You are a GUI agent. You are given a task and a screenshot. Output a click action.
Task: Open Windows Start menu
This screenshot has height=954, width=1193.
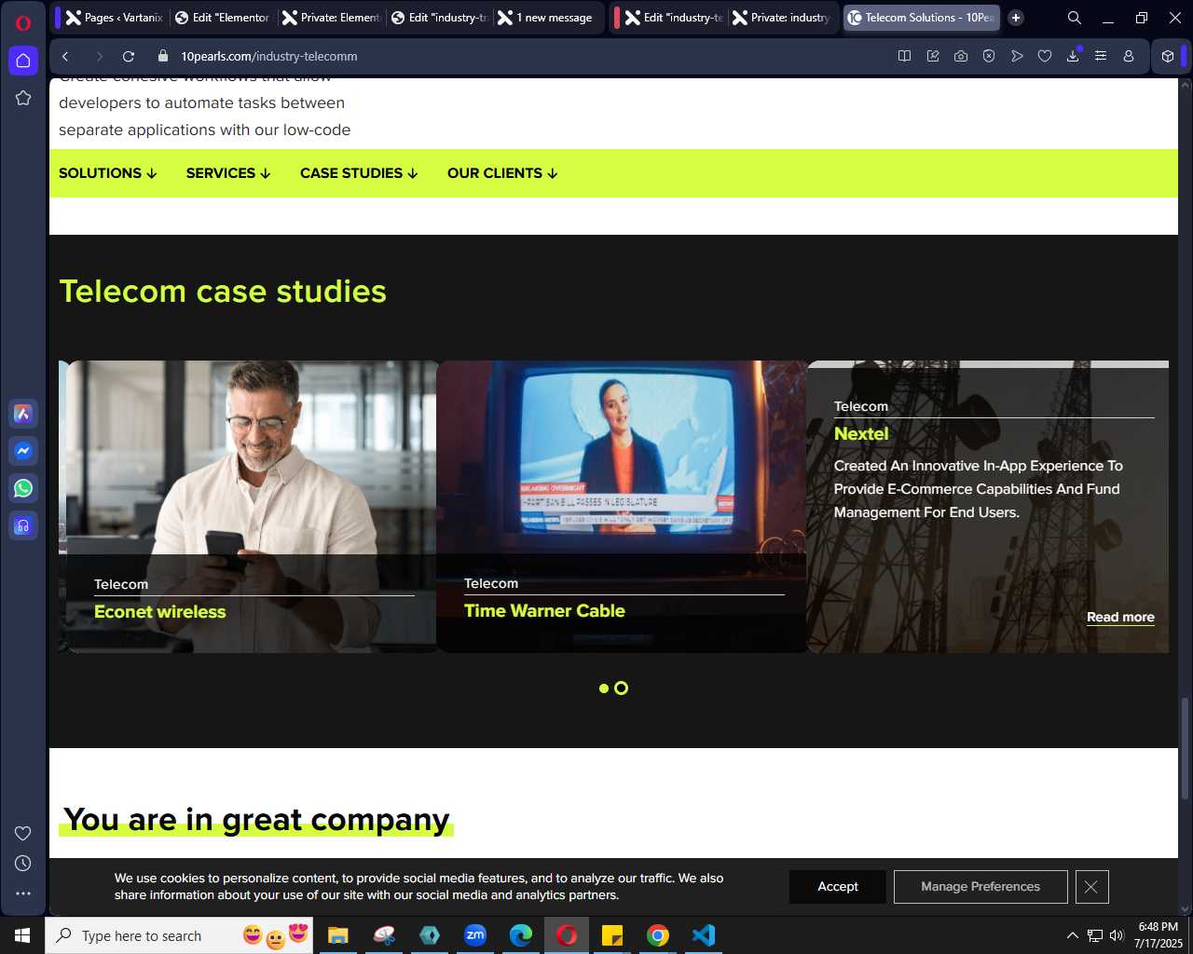[x=22, y=935]
